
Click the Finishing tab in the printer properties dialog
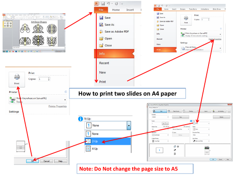(190, 111)
